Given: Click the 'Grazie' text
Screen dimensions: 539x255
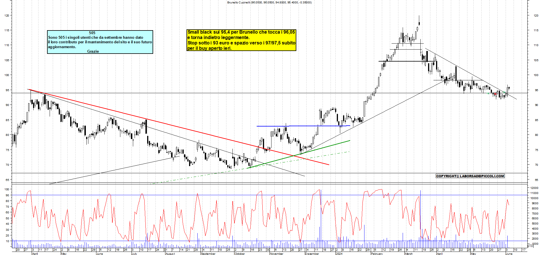Looking at the screenshot, I should click(x=93, y=51).
